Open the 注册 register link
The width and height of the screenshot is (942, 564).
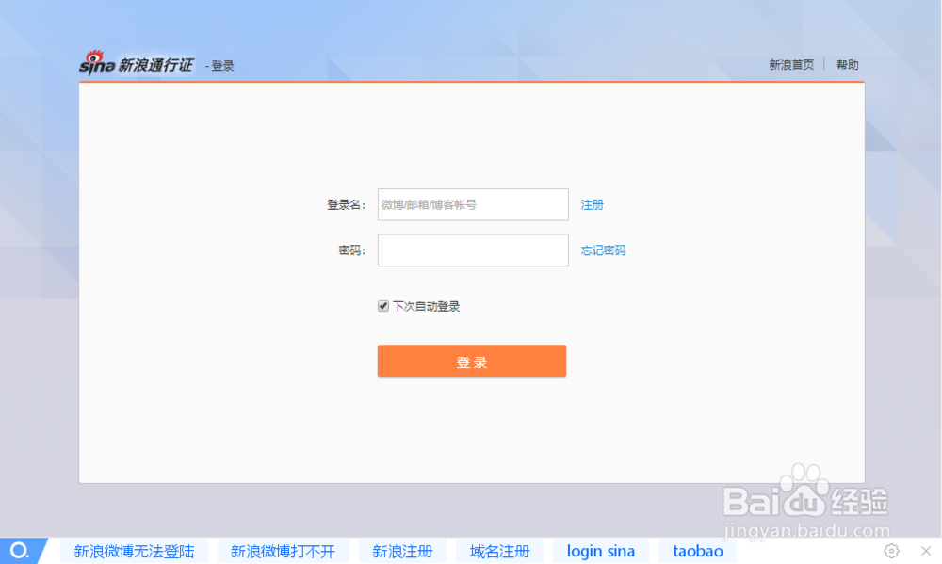coord(592,205)
